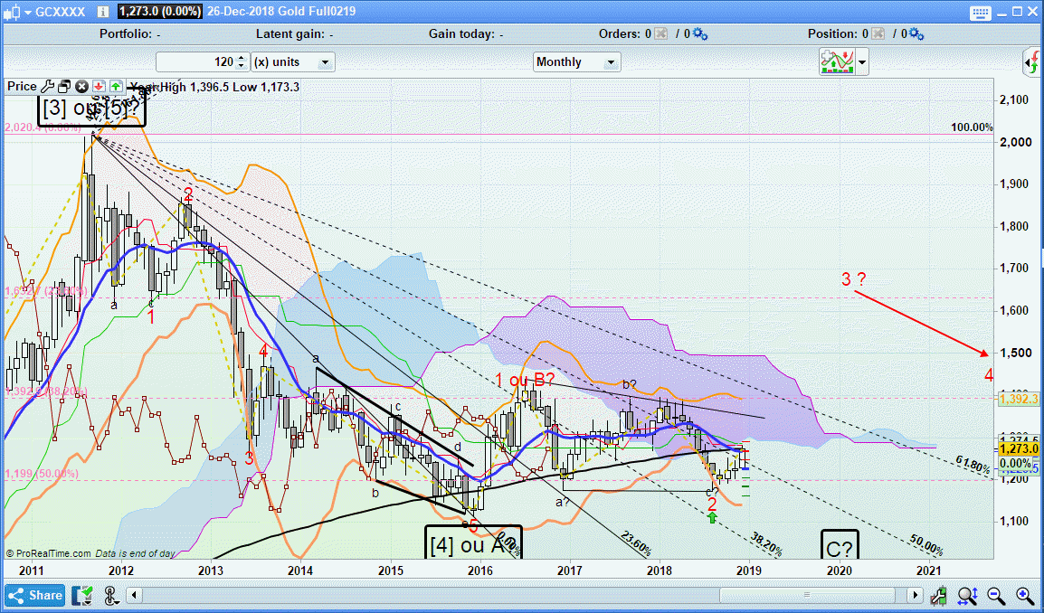Click the 1,273.0 (0.00%) quote in title bar
The height and width of the screenshot is (613, 1044).
click(x=160, y=12)
